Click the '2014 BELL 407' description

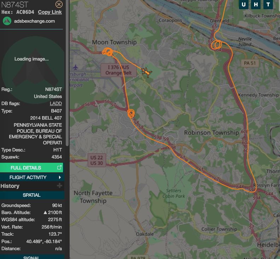[x=46, y=118]
